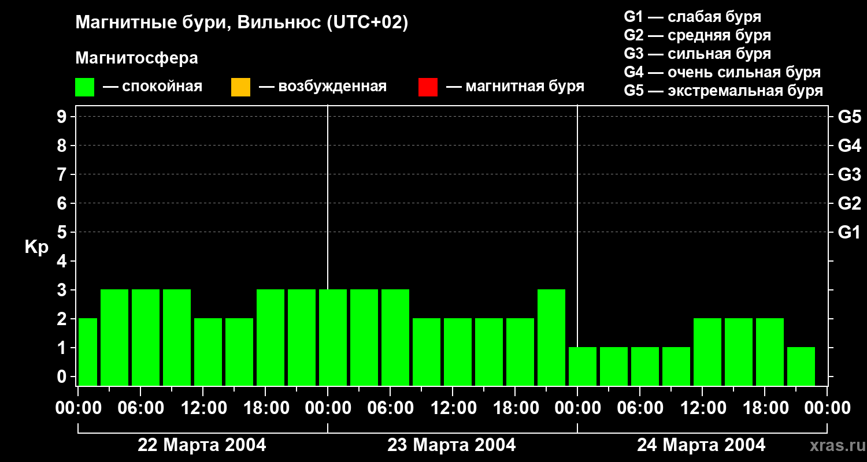The image size is (867, 462).
Task: Click the narrow first bar on 22 March
Action: point(87,352)
